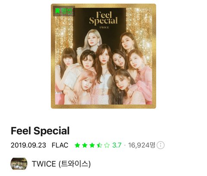Image resolution: width=207 pixels, height=176 pixels.
Task: Click the Korean name 트와이스 in parentheses
Action: pyautogui.click(x=75, y=164)
